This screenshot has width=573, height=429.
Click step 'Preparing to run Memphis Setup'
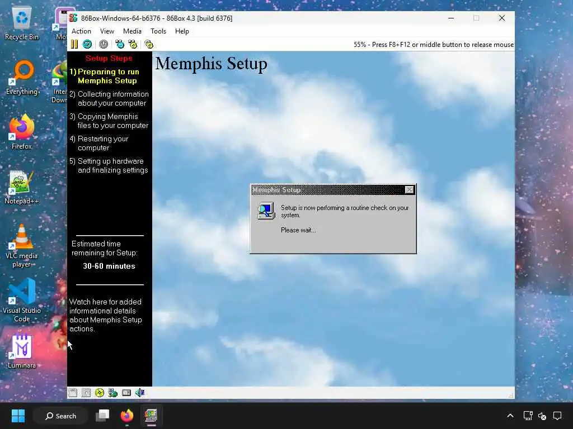[105, 76]
